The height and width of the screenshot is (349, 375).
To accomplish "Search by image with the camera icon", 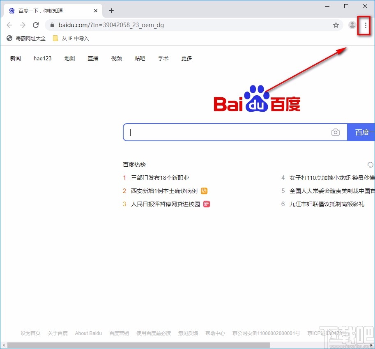I will [335, 132].
